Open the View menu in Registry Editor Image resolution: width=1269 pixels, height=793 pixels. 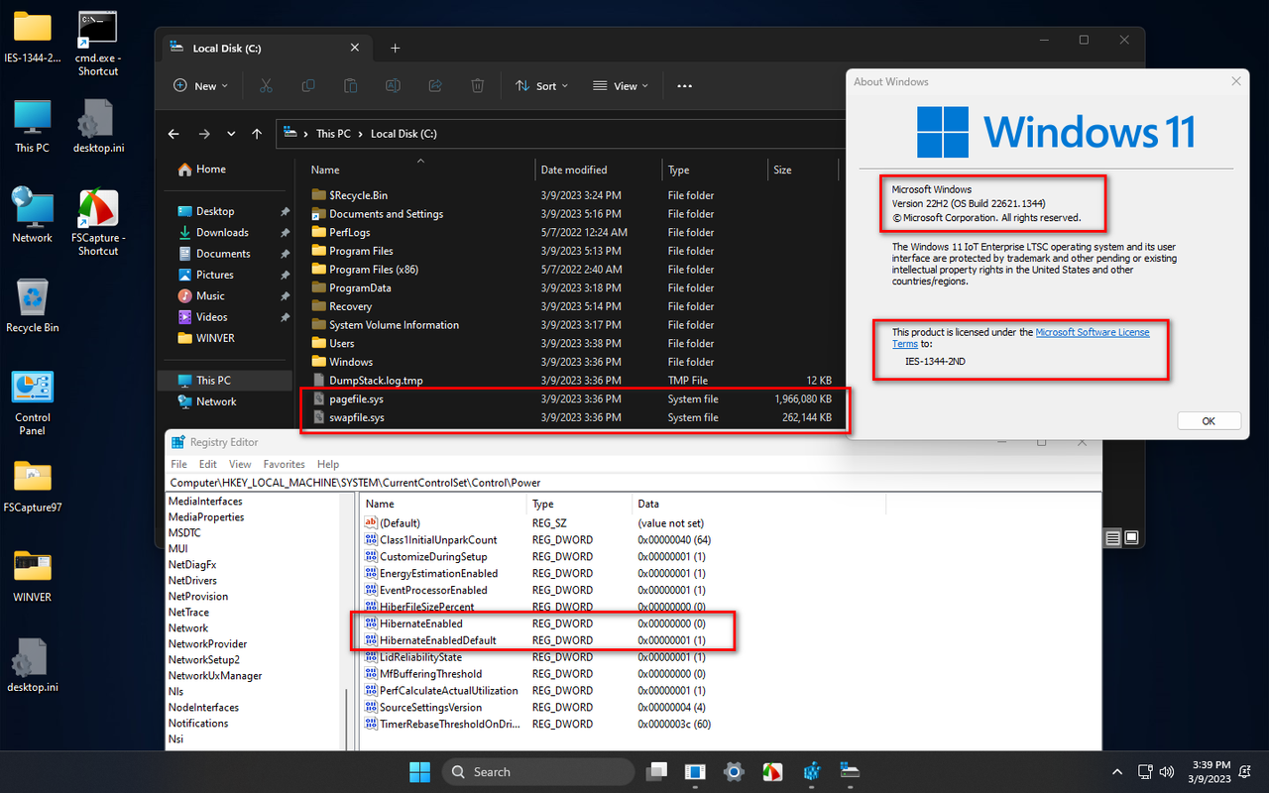(x=240, y=464)
